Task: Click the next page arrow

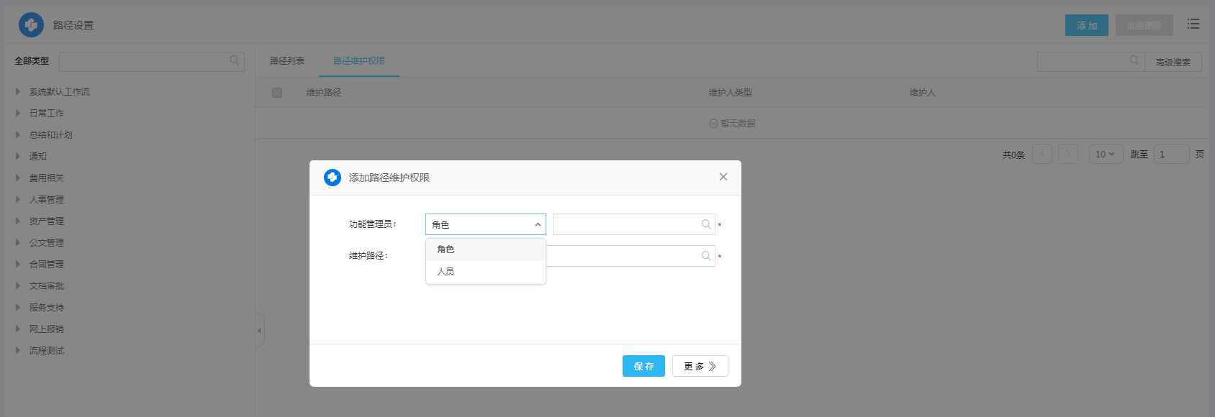Action: pyautogui.click(x=1067, y=155)
